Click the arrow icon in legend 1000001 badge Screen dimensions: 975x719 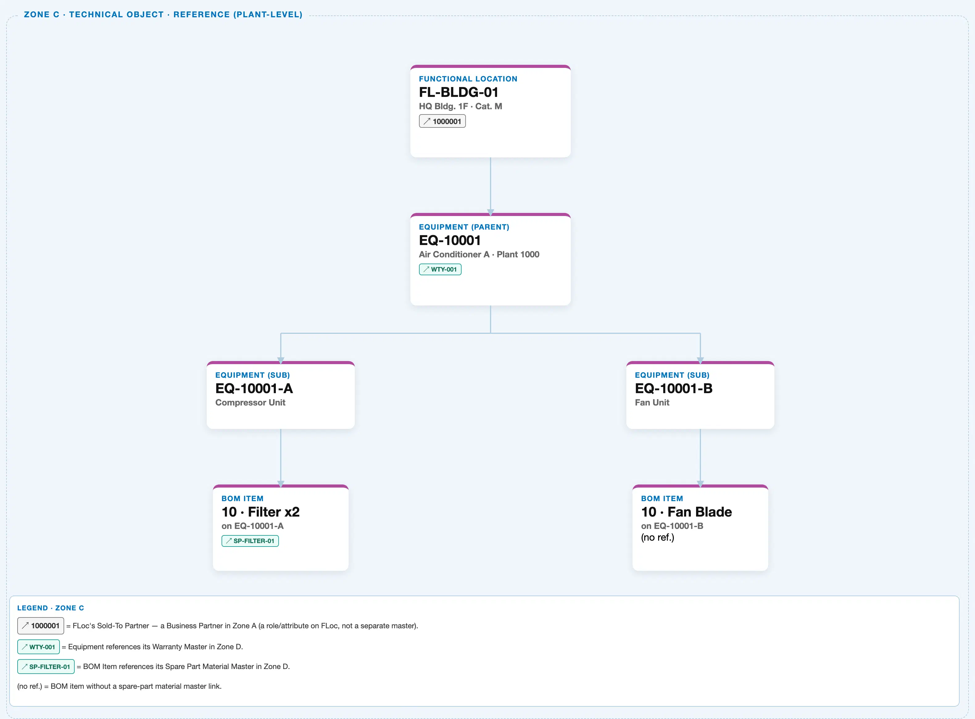(25, 625)
